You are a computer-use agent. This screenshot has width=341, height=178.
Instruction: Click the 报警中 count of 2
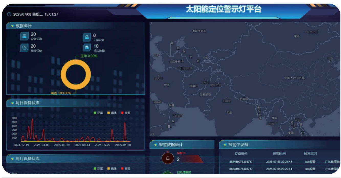pyautogui.click(x=178, y=159)
